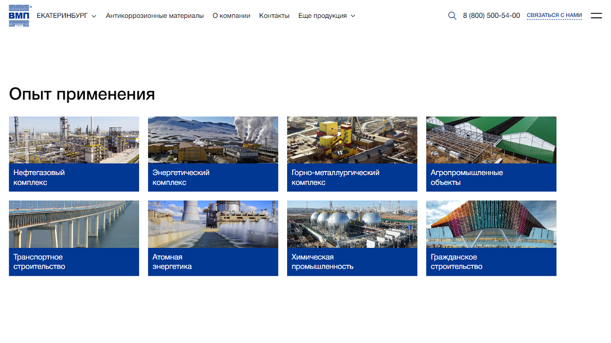This screenshot has width=611, height=343.
Task: Select the Нефтегазовый комплекс label
Action: (x=39, y=178)
